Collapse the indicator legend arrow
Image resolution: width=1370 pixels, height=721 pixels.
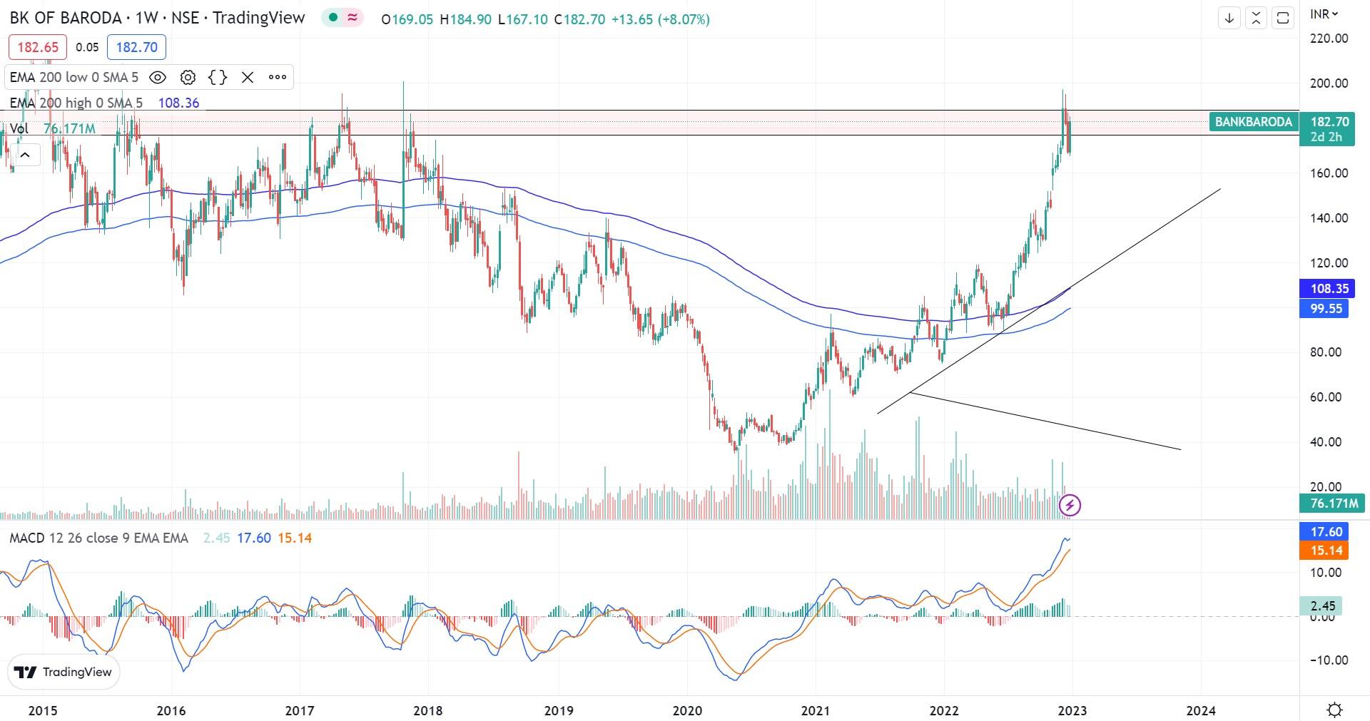(25, 155)
